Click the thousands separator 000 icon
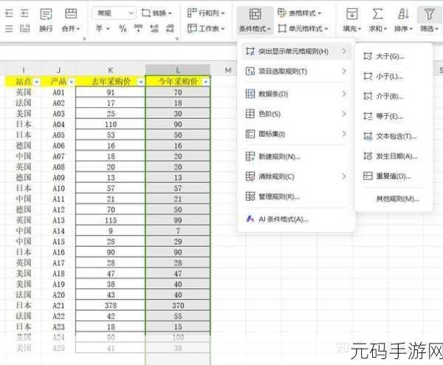 [x=138, y=28]
